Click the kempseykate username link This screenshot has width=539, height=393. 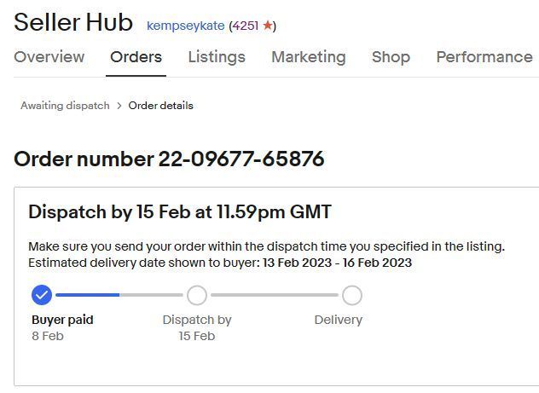[186, 26]
